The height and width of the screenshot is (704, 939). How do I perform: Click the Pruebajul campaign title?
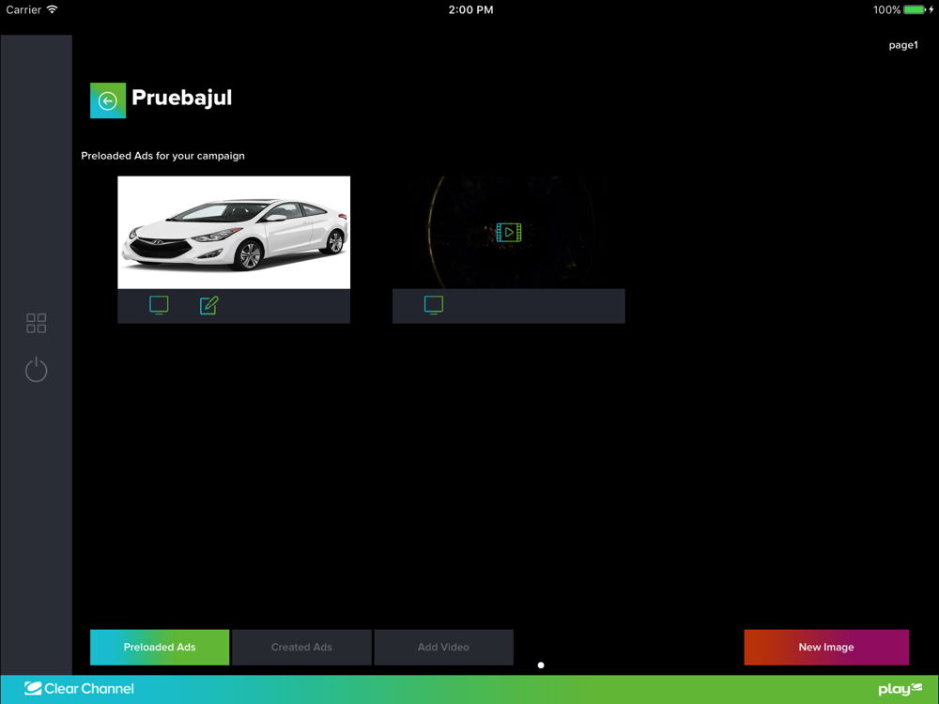(181, 98)
